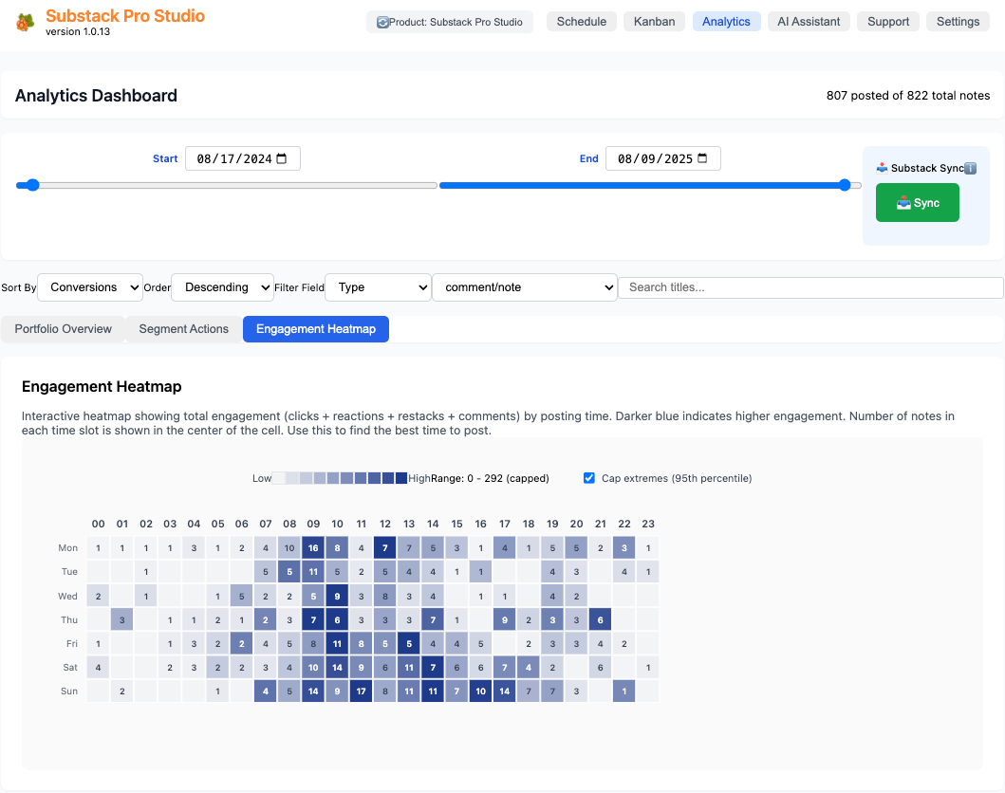Switch to the Portfolio Overview tab
The image size is (1005, 793).
tap(63, 329)
